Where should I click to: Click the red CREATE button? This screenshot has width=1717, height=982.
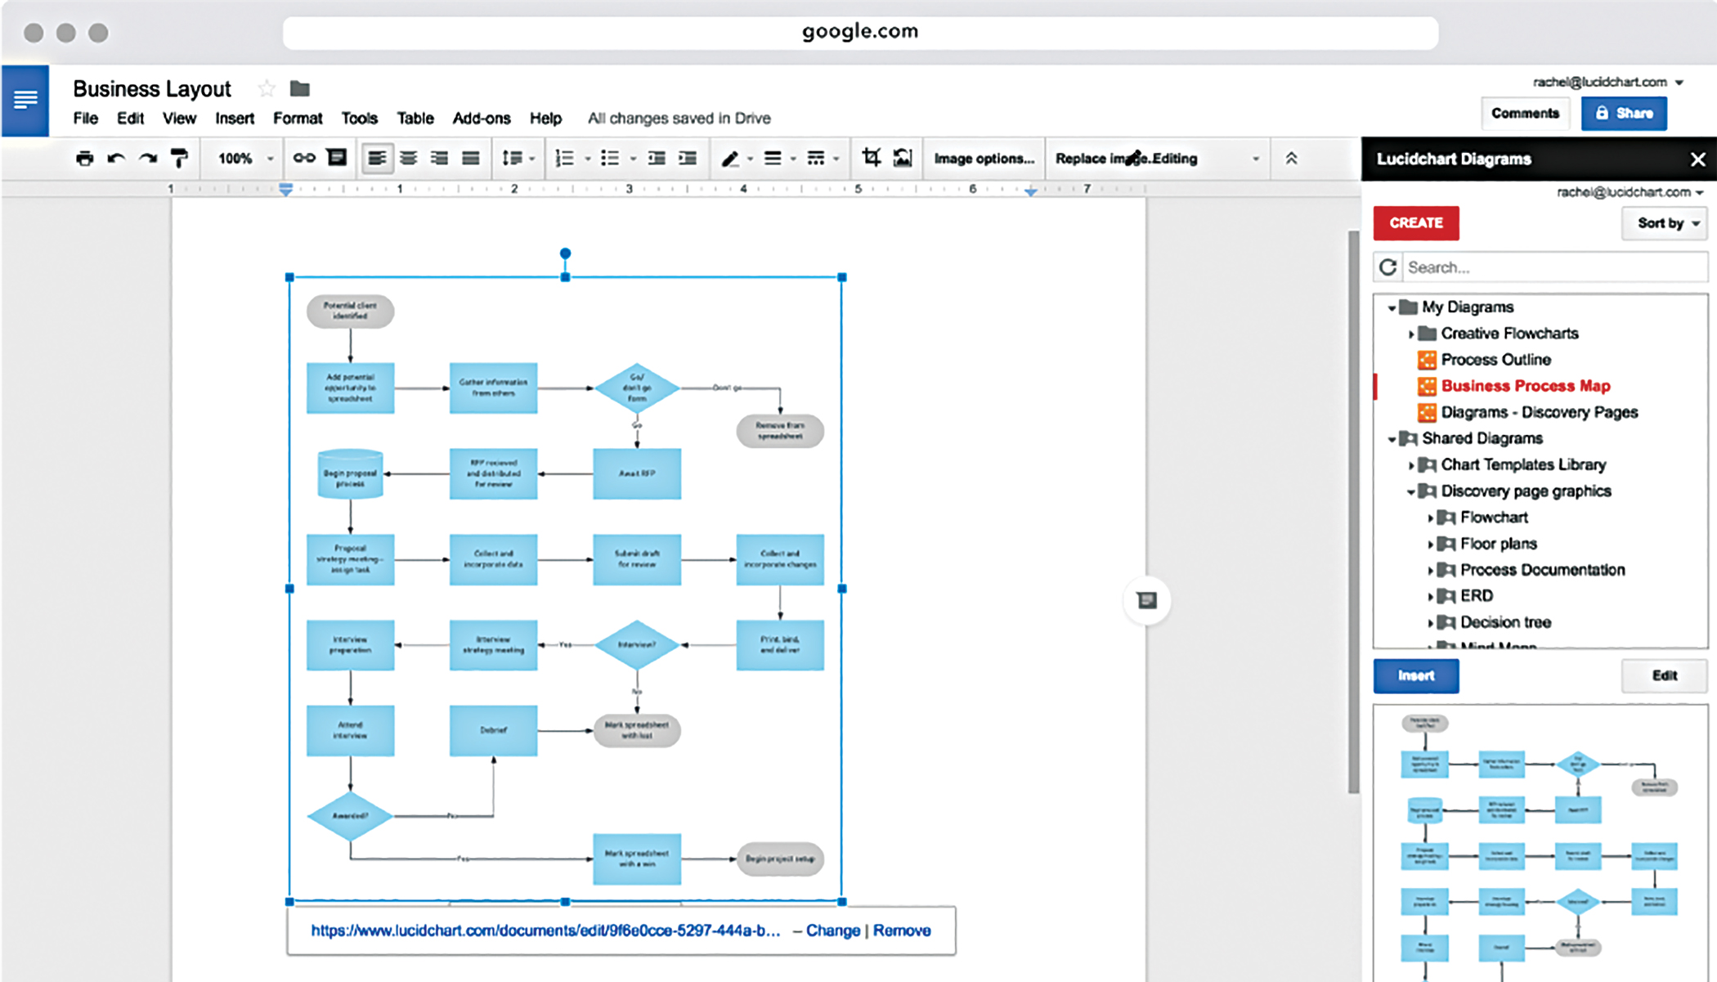tap(1415, 223)
